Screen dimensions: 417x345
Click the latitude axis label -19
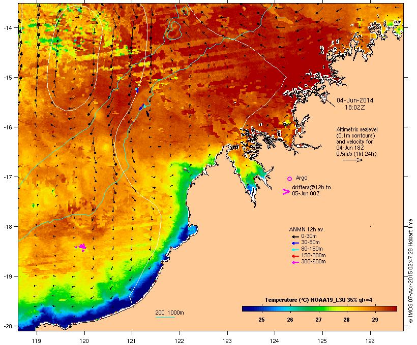coord(8,277)
